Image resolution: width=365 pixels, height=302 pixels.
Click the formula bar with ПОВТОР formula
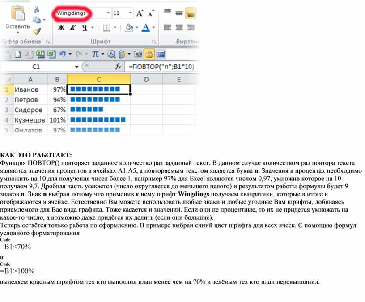click(x=161, y=67)
